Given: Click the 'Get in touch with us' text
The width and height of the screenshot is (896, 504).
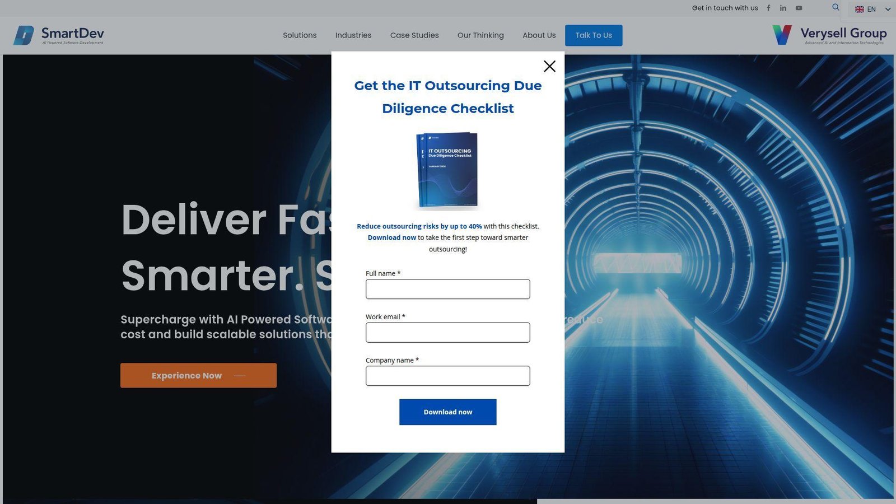Looking at the screenshot, I should pyautogui.click(x=725, y=8).
